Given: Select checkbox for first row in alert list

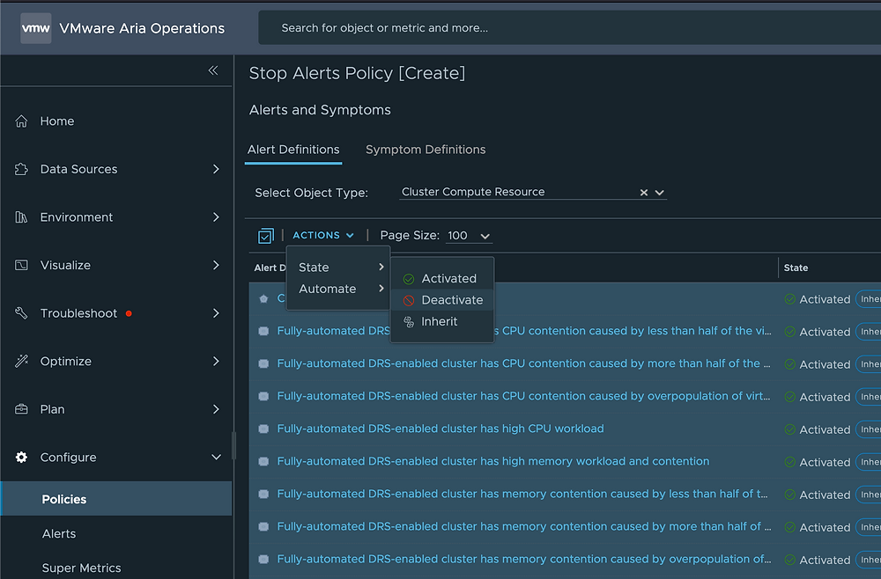Looking at the screenshot, I should [x=263, y=298].
